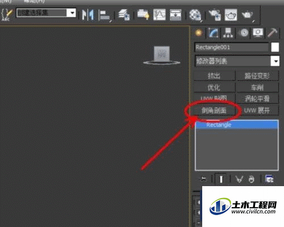Screen dimensions: 284x227
Task: Select Rectangle in the modifier stack
Action: click(237, 125)
